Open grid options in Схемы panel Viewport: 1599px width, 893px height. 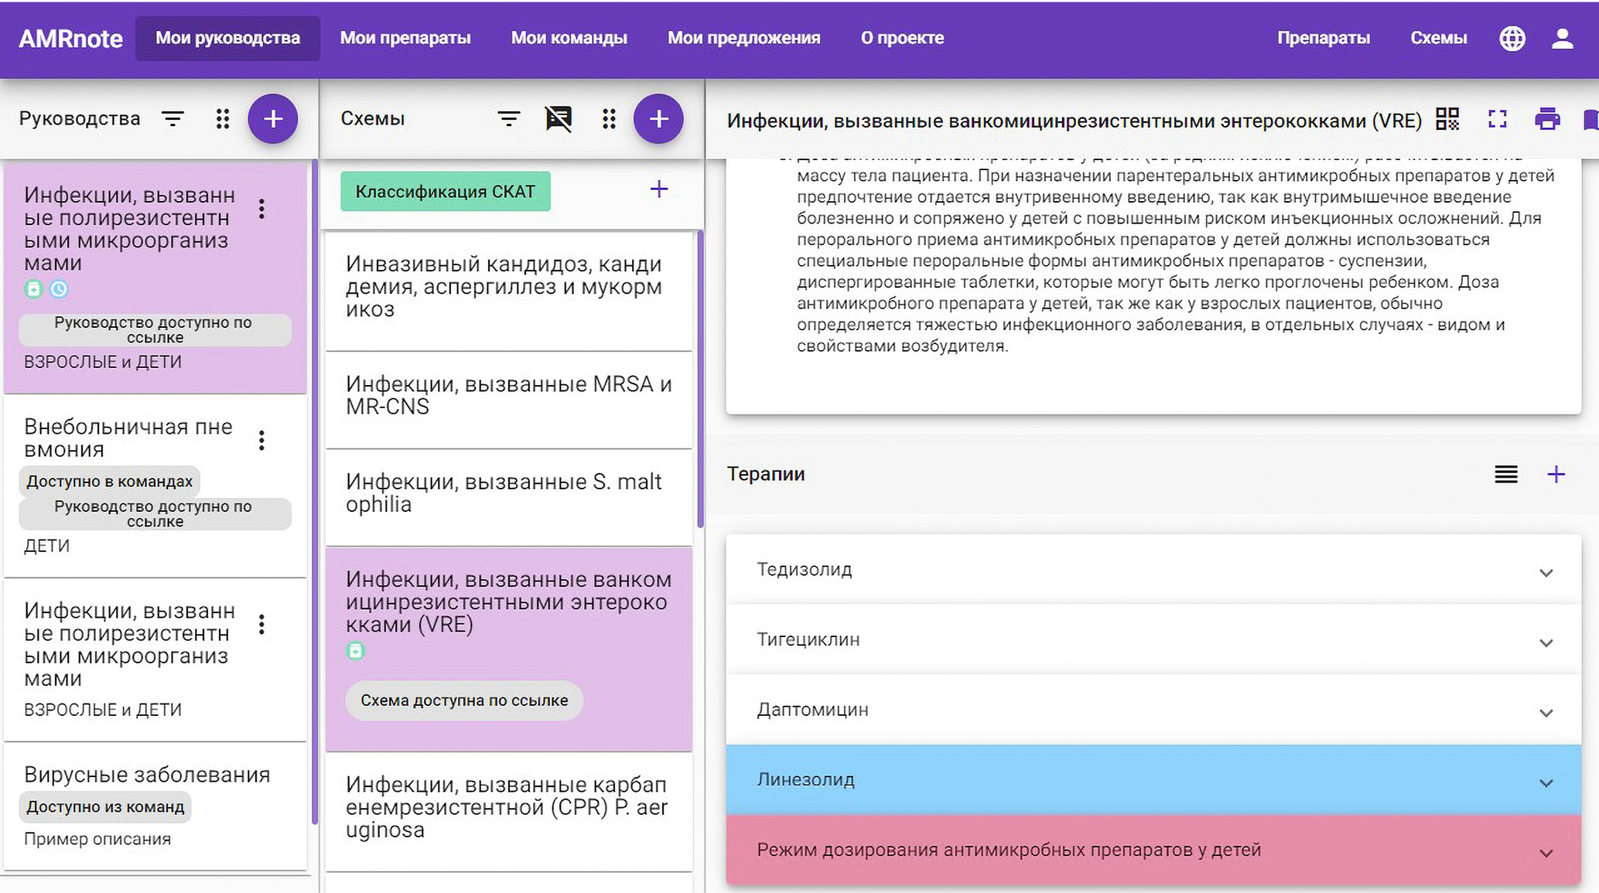click(609, 119)
